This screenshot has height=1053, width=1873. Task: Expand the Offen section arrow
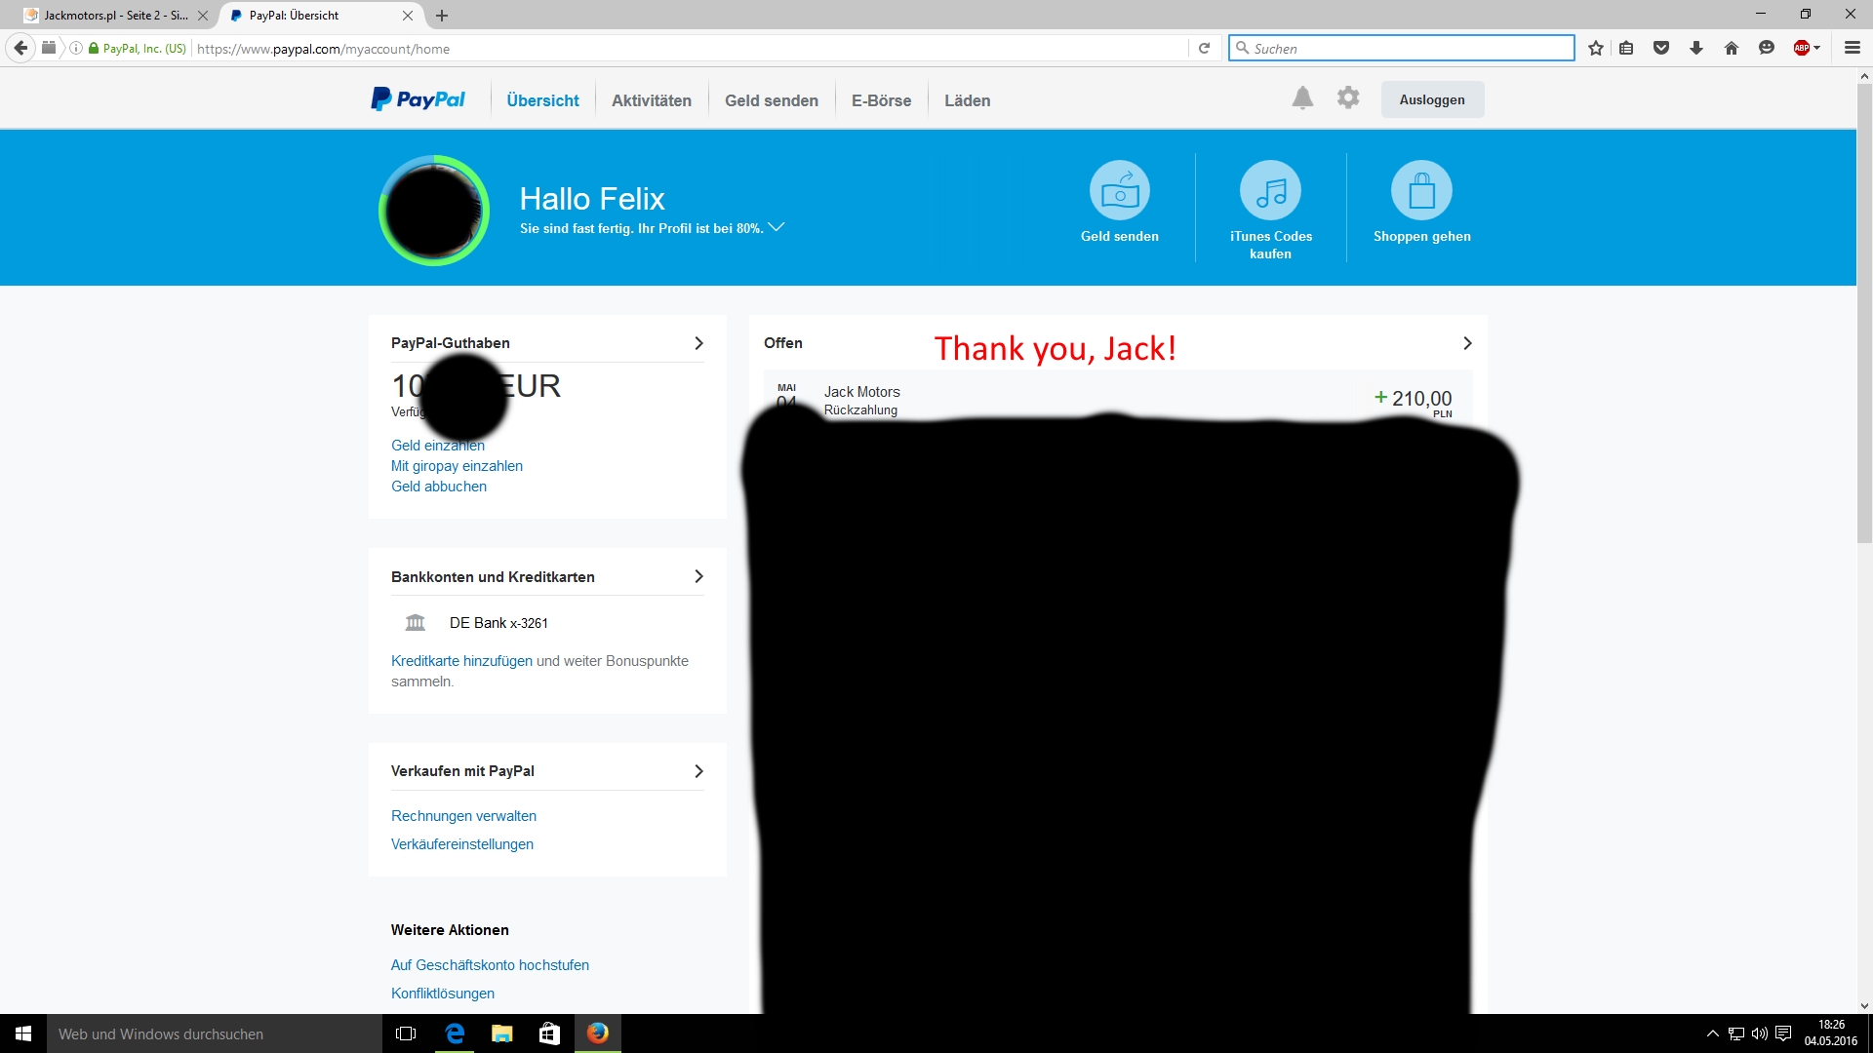1467,343
